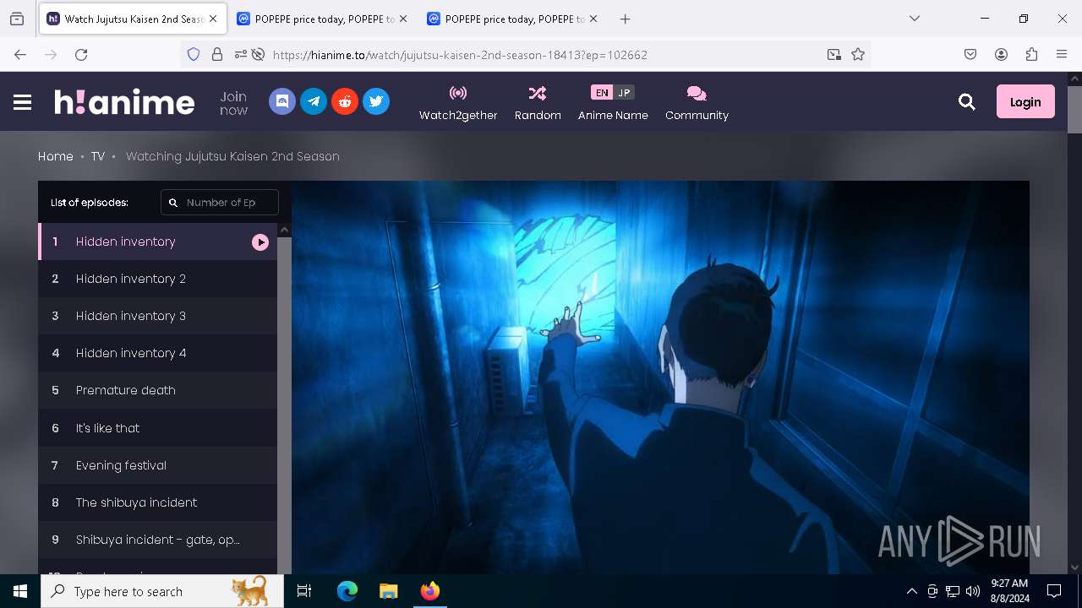Bookmark this page with star

coord(858,54)
